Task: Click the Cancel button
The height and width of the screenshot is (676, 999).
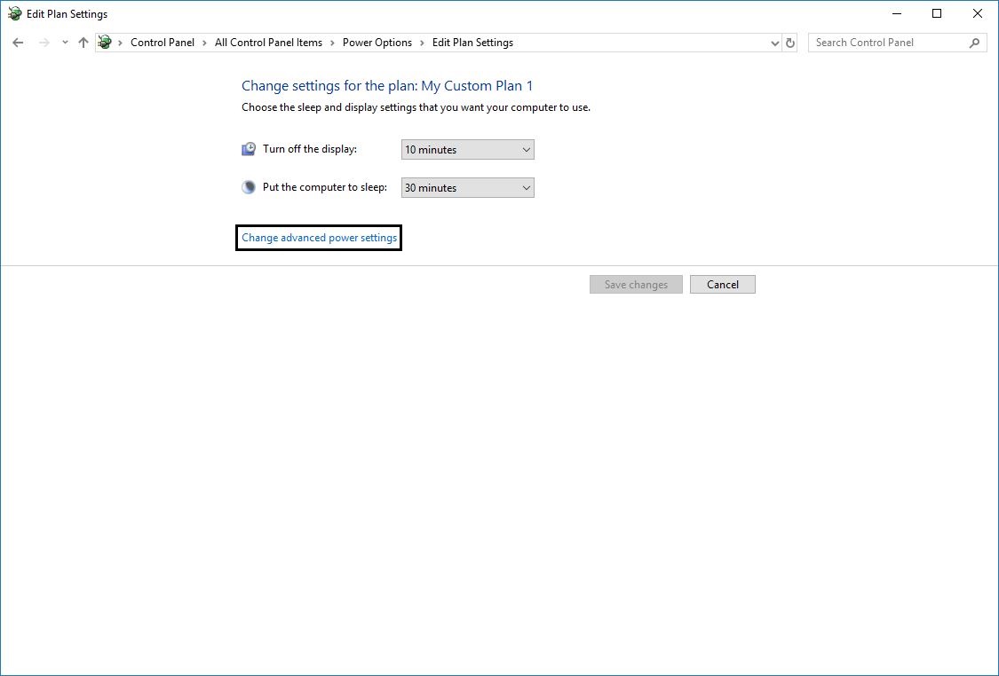Action: (x=722, y=284)
